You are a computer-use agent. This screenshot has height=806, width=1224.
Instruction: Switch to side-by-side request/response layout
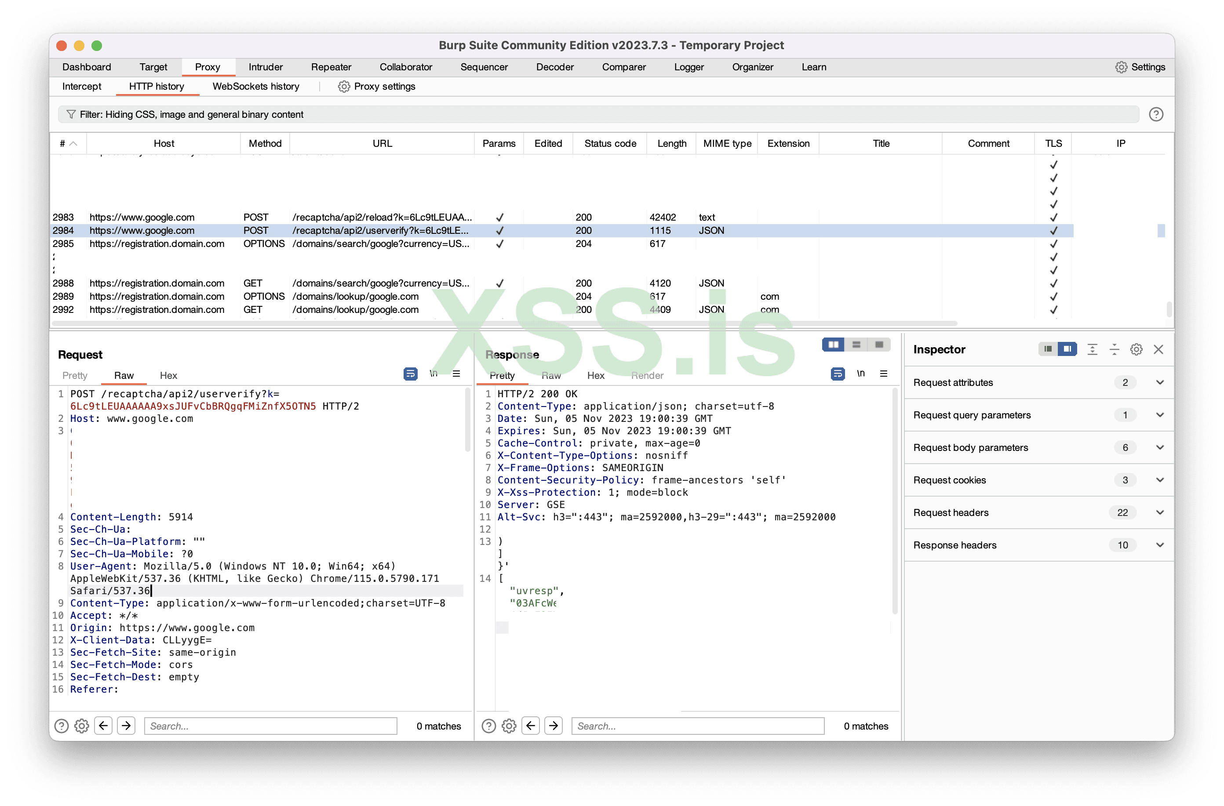[x=833, y=345]
